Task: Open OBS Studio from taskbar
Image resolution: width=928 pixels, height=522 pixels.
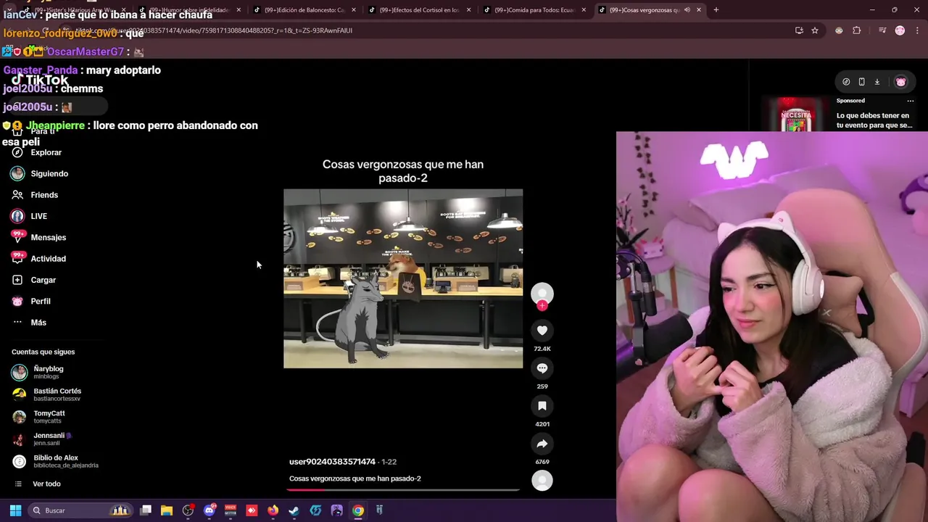Action: pos(188,510)
